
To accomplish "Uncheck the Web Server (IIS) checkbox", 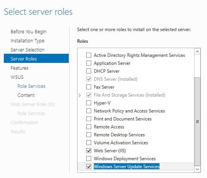I will coord(88,150).
